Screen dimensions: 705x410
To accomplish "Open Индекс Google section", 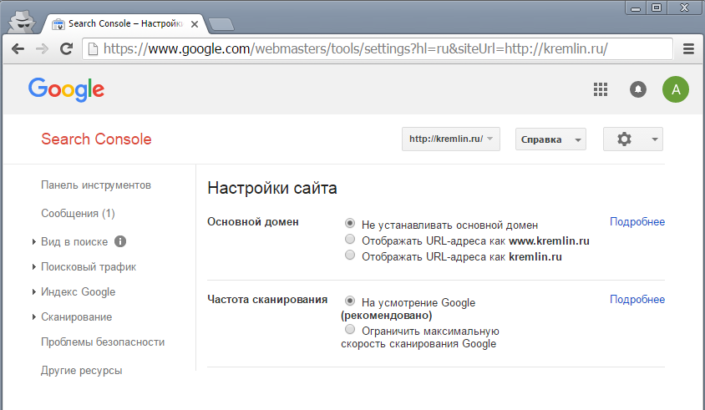I will [x=79, y=292].
